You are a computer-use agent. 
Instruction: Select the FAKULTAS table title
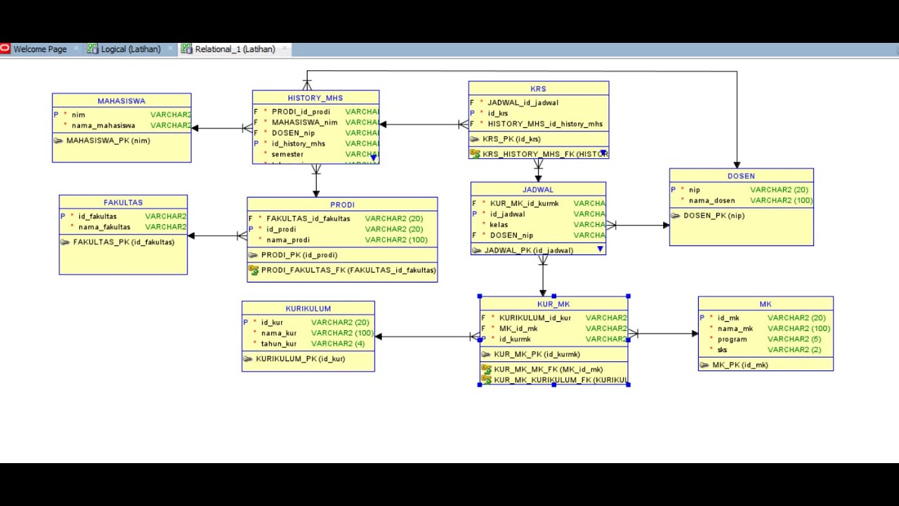(123, 202)
